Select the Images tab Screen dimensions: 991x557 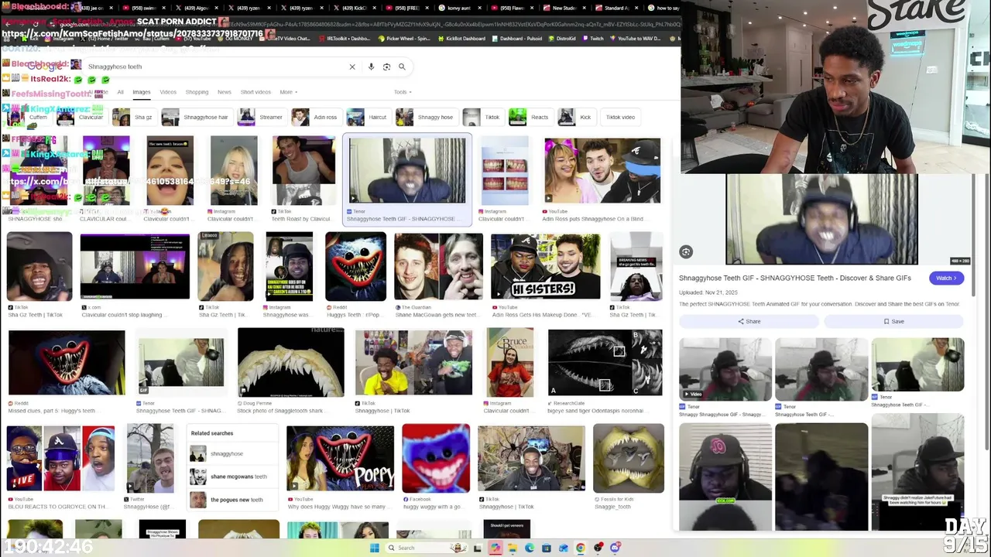pos(141,92)
